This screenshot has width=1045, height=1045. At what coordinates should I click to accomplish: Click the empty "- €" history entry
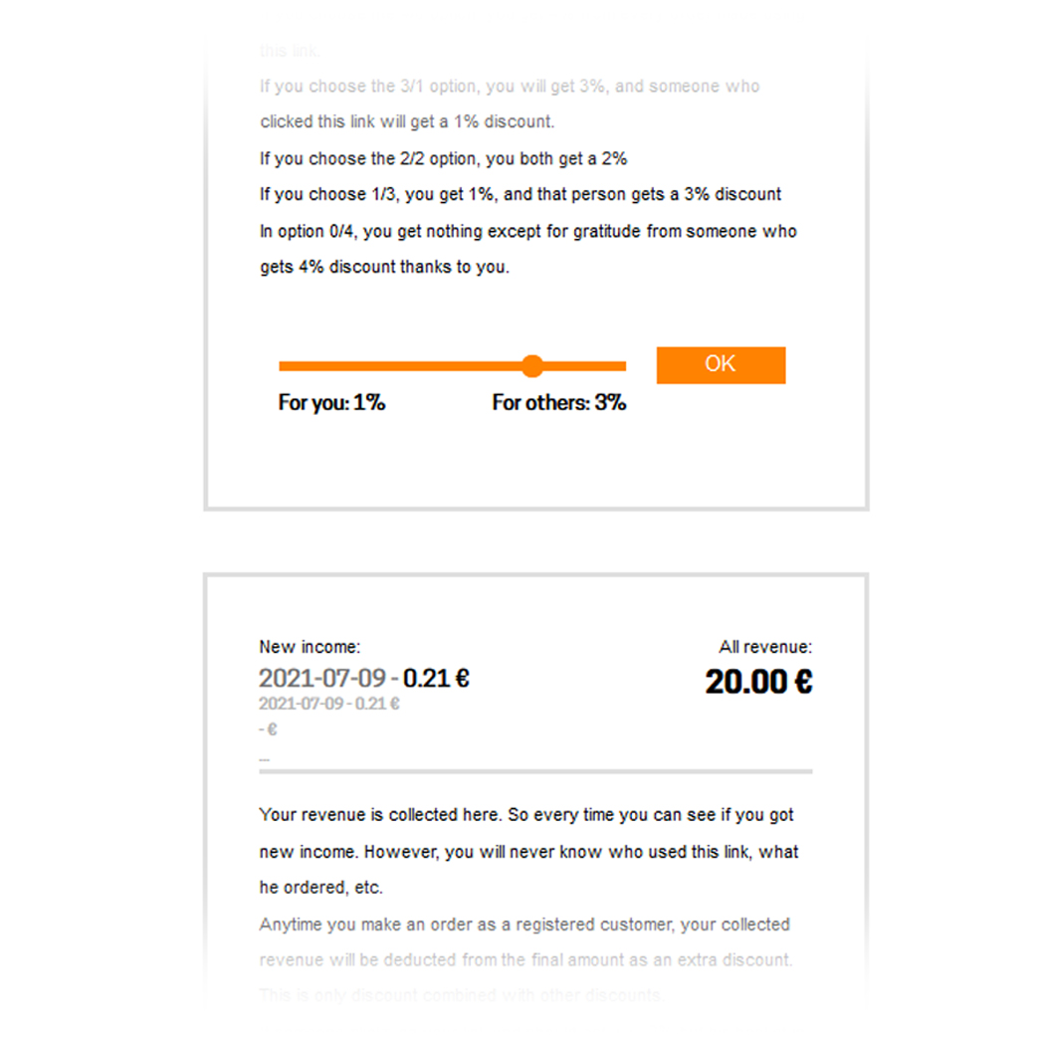pyautogui.click(x=268, y=730)
